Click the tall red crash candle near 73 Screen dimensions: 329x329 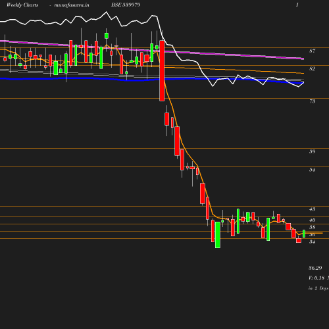pyautogui.click(x=162, y=70)
